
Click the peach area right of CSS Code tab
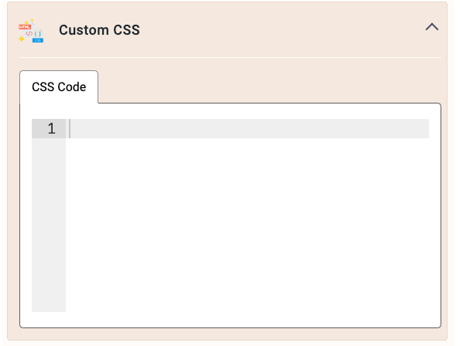[x=269, y=86]
